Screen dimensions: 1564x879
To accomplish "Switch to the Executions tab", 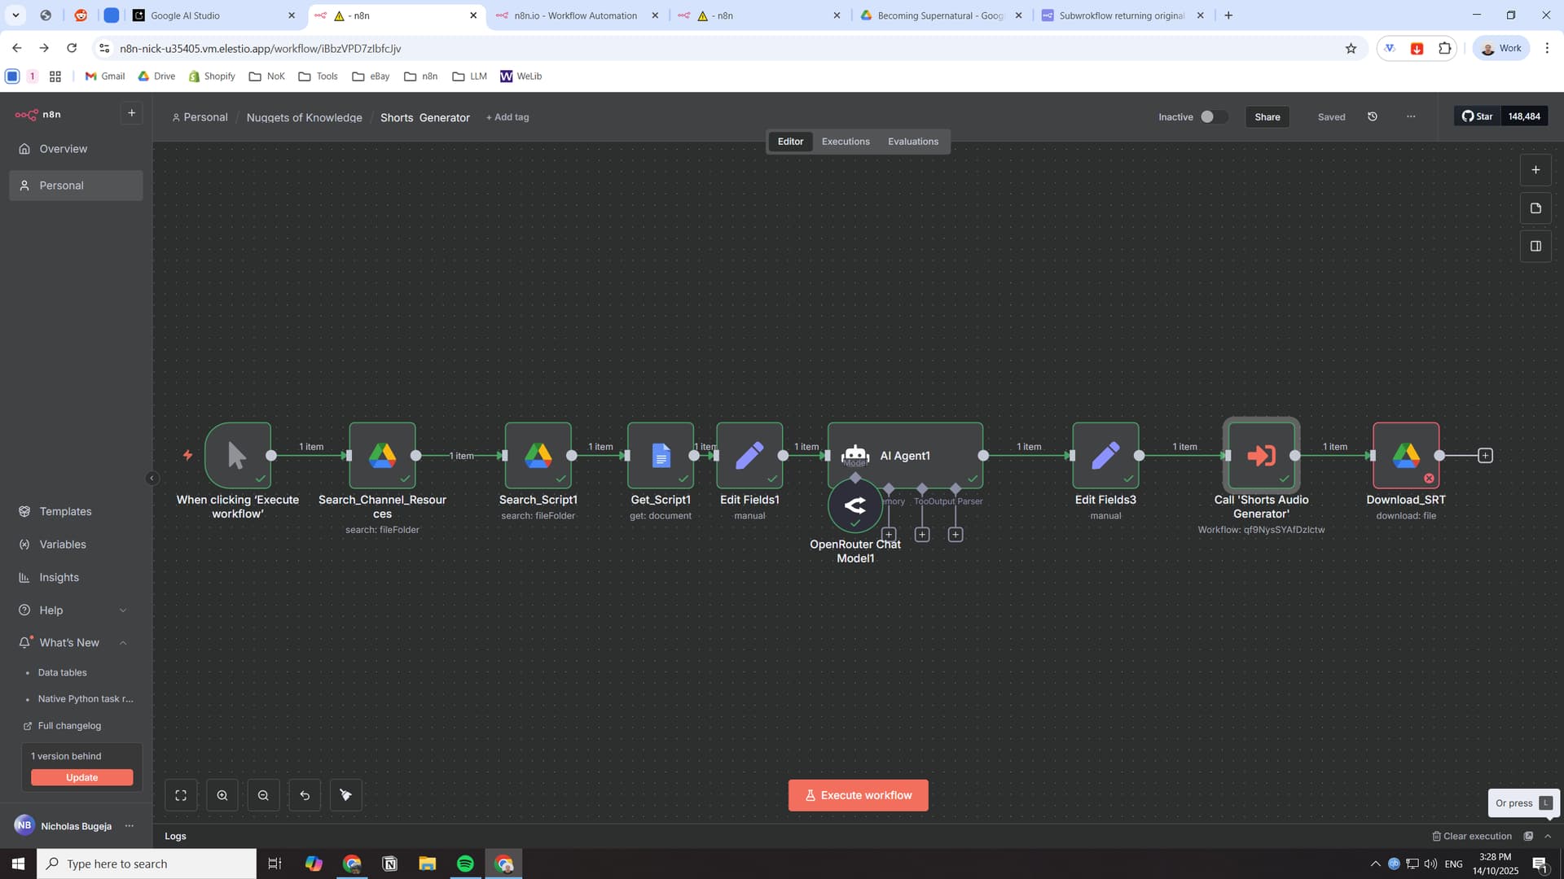I will point(846,142).
